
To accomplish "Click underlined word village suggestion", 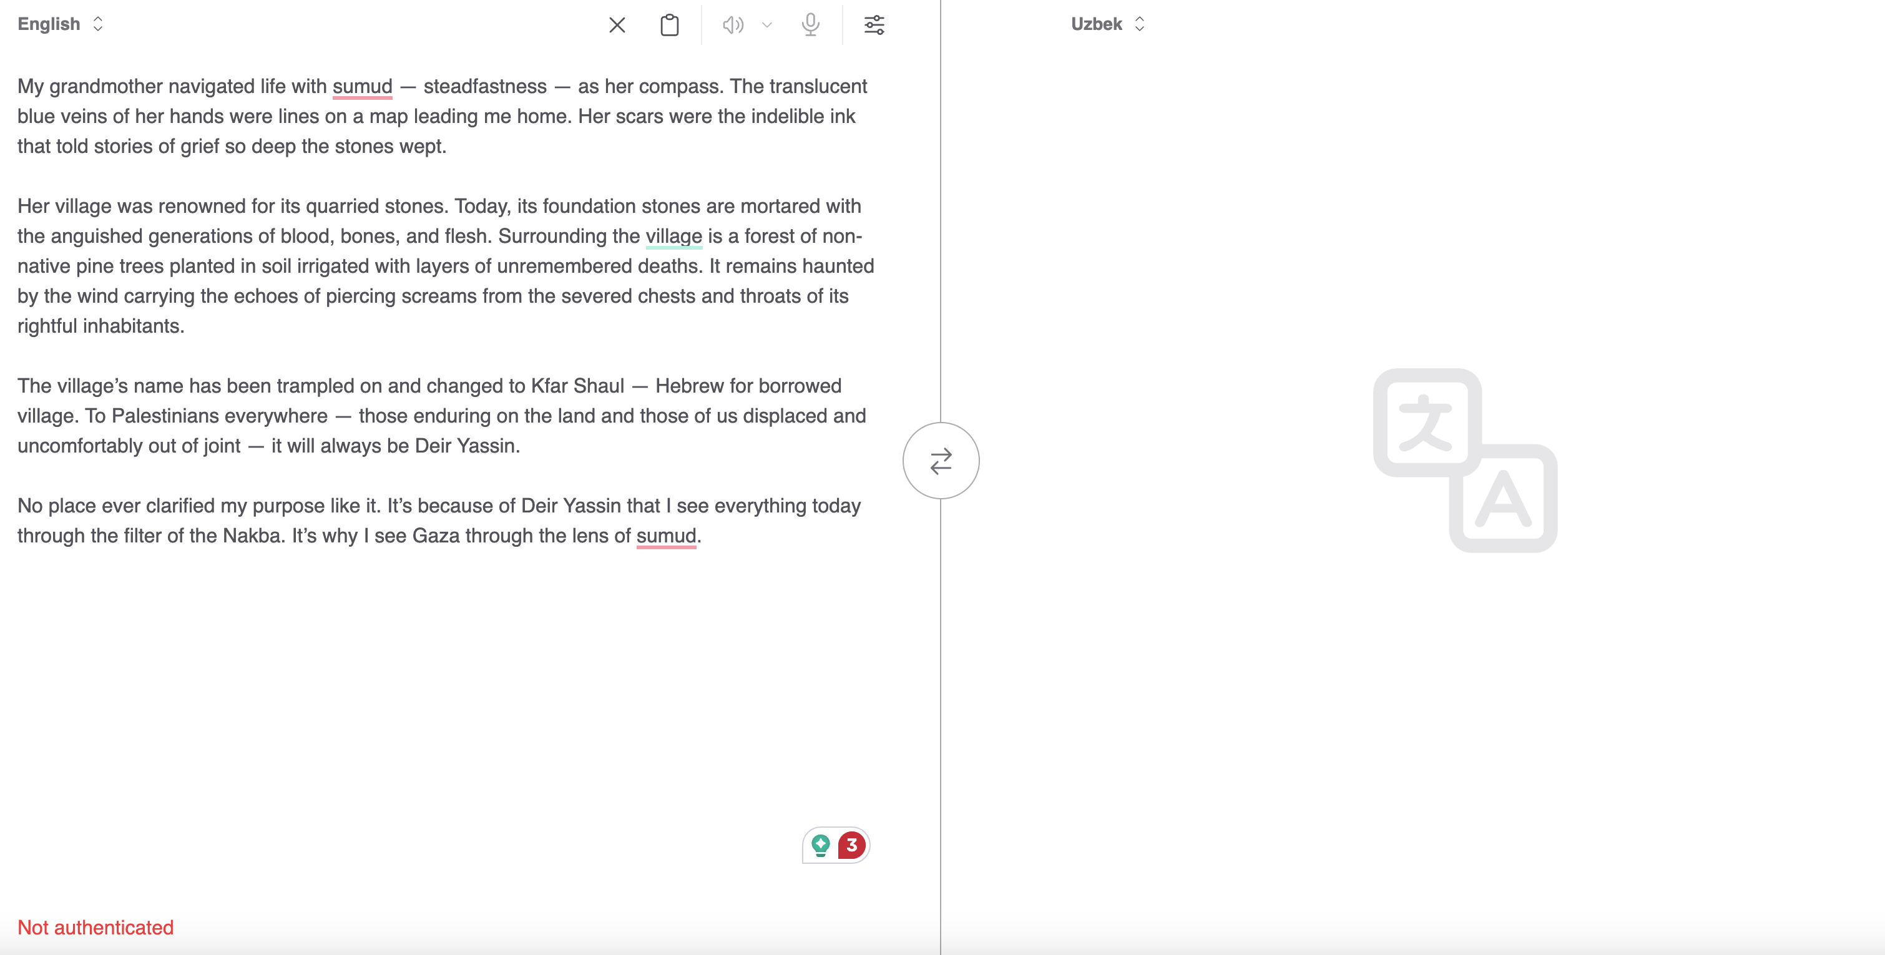I will click(673, 237).
